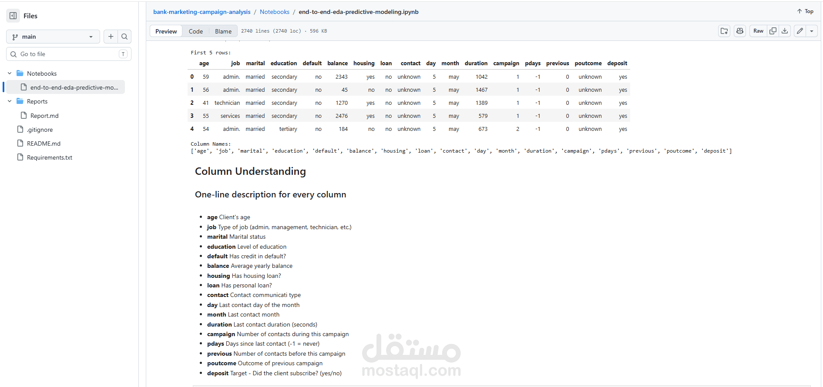This screenshot has height=387, width=823.
Task: Click the 'pdays' bullet description
Action: click(x=263, y=344)
